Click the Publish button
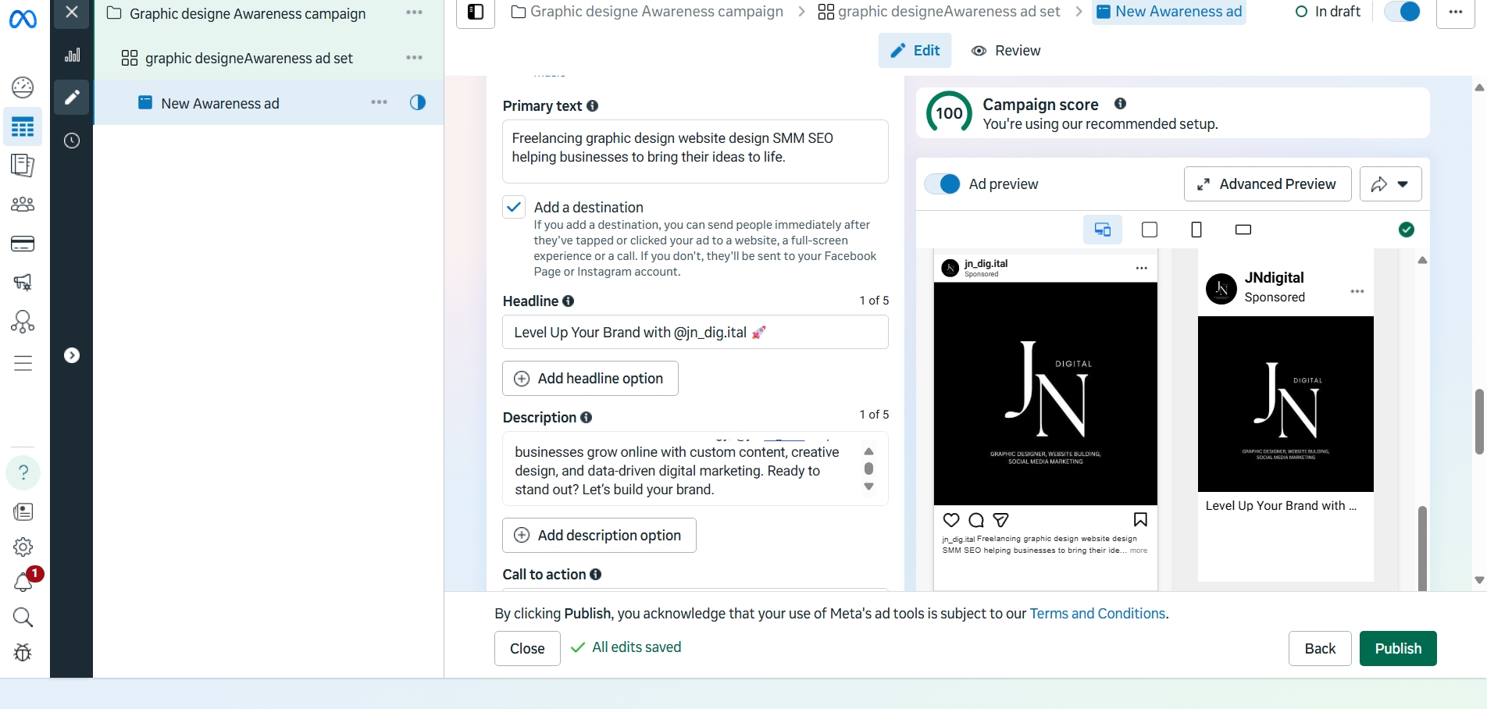 pos(1397,649)
